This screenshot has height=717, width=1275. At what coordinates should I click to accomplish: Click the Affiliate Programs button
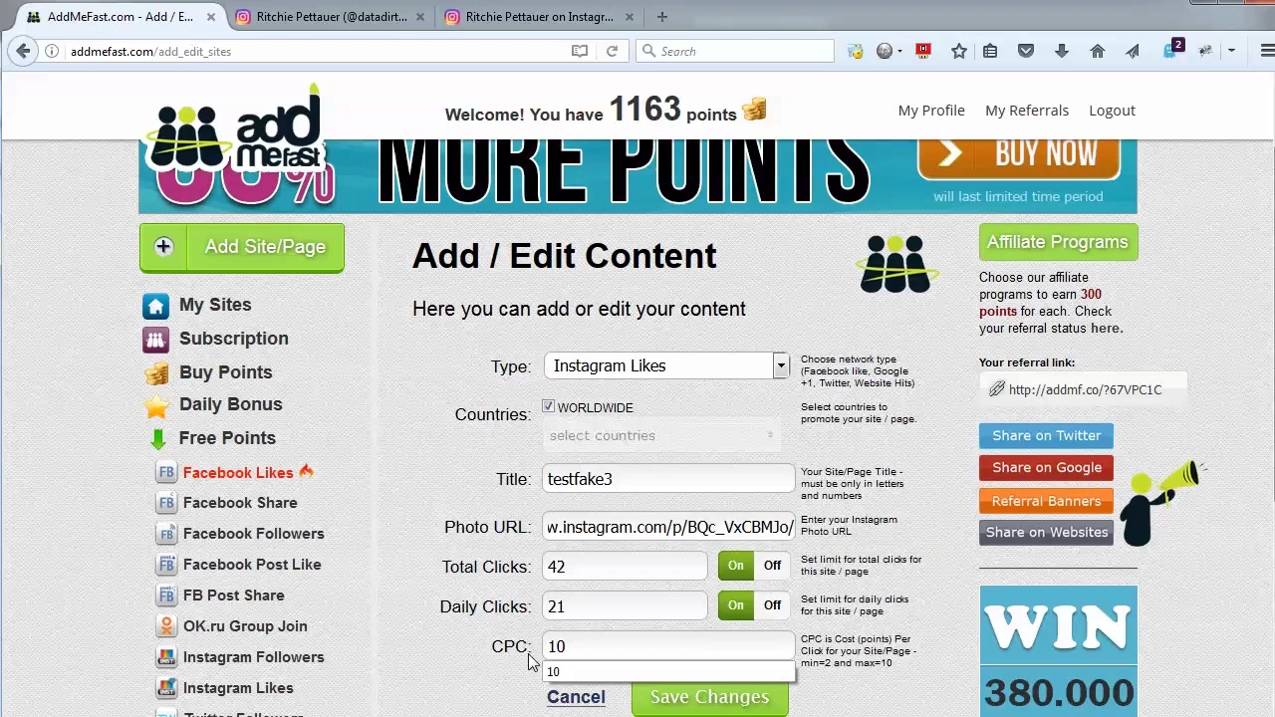(x=1058, y=242)
